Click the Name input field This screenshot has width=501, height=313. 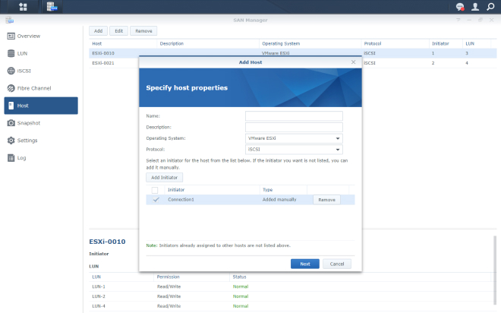pyautogui.click(x=294, y=116)
